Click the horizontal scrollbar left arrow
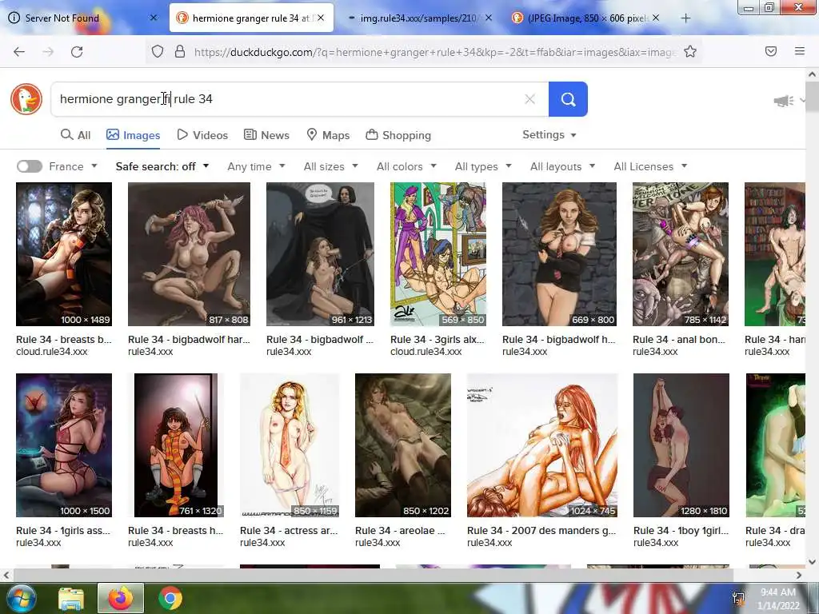 coord(6,575)
